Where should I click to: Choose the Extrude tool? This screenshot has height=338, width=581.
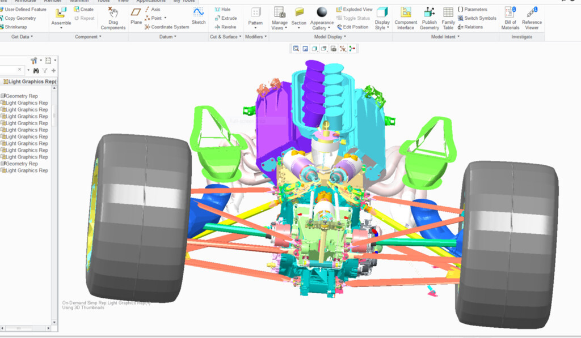[226, 18]
